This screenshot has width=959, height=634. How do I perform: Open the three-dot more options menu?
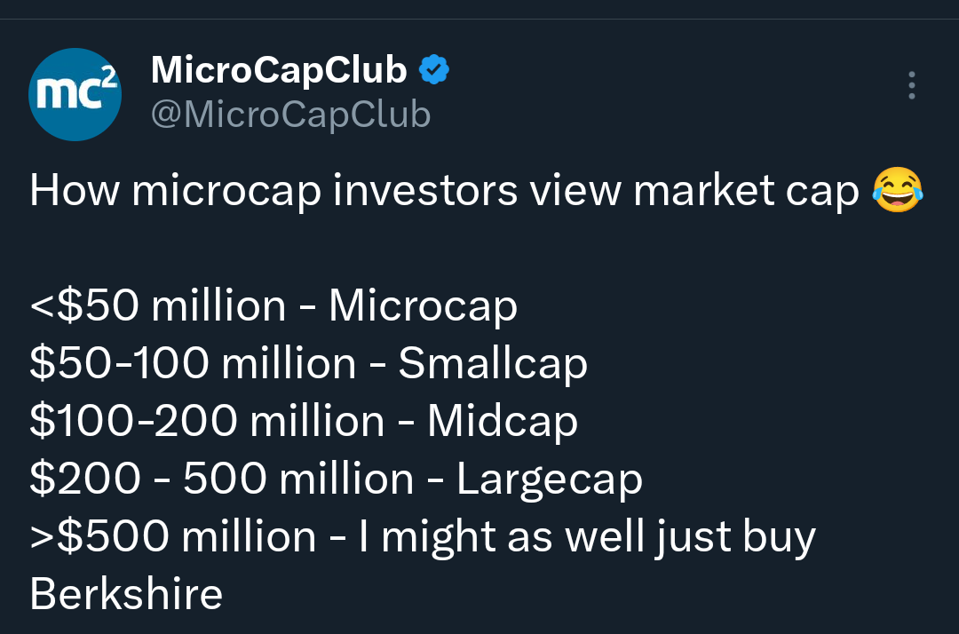(911, 85)
